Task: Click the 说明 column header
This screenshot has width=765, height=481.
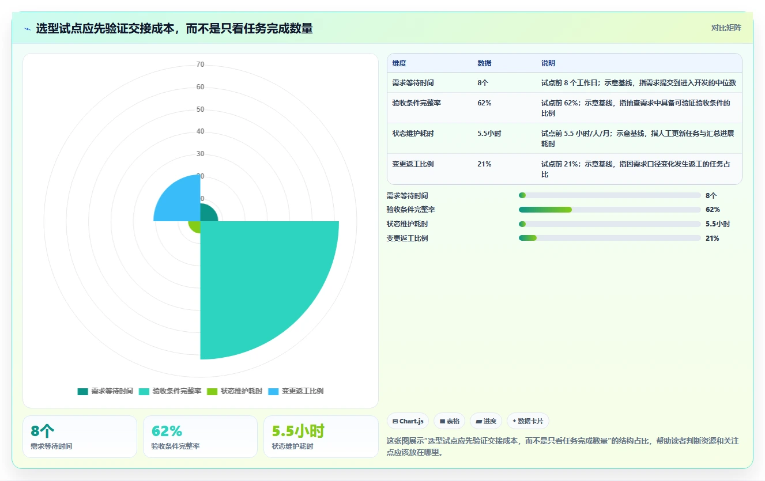Action: pyautogui.click(x=548, y=63)
